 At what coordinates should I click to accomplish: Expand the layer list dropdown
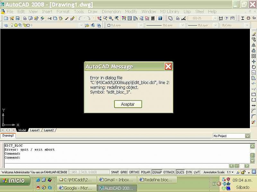[x=81, y=25]
